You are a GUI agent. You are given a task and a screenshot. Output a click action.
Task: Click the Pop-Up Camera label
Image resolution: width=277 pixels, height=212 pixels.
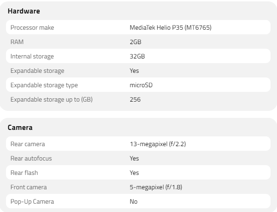click(32, 202)
